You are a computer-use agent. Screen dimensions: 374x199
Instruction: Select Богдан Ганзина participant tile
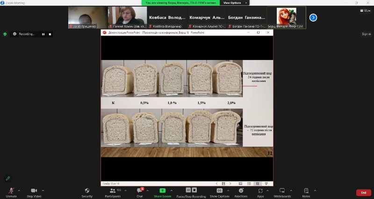pyautogui.click(x=246, y=17)
